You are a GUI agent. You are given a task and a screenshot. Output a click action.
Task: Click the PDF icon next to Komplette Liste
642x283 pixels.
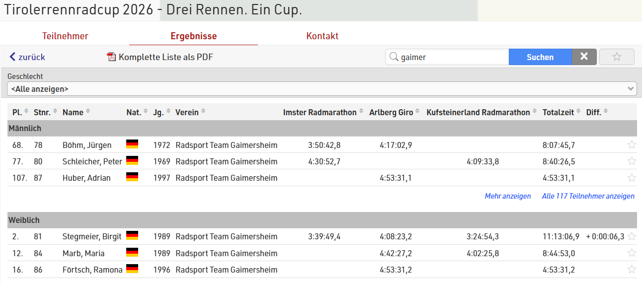pos(111,57)
